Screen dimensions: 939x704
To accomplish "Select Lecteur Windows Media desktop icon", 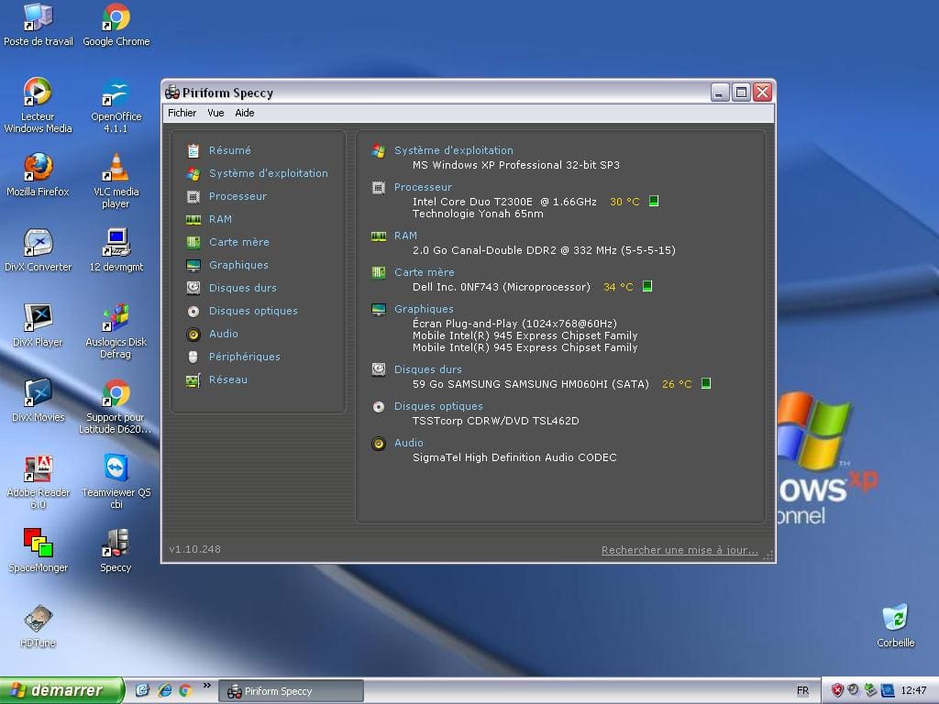I will (38, 105).
